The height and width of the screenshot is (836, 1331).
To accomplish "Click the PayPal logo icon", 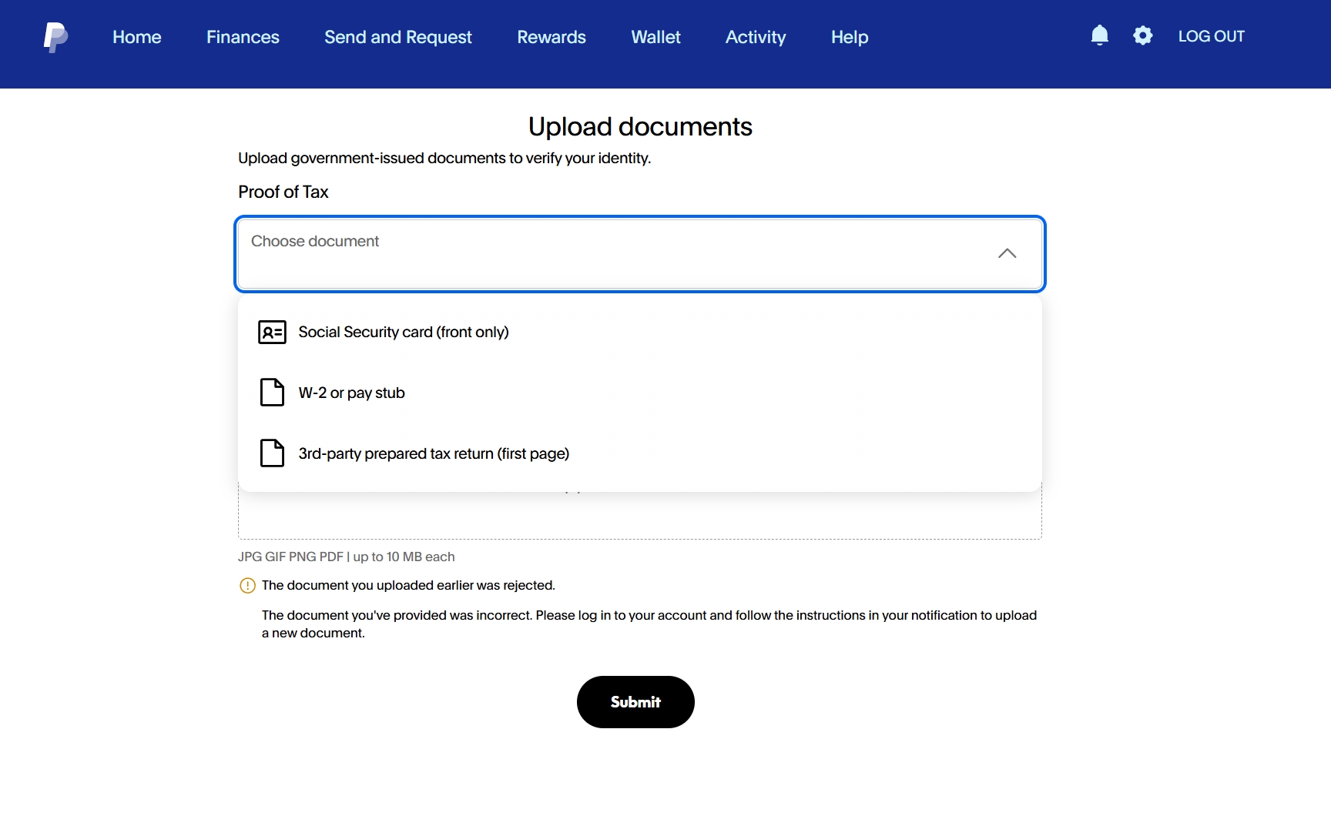I will [x=55, y=37].
